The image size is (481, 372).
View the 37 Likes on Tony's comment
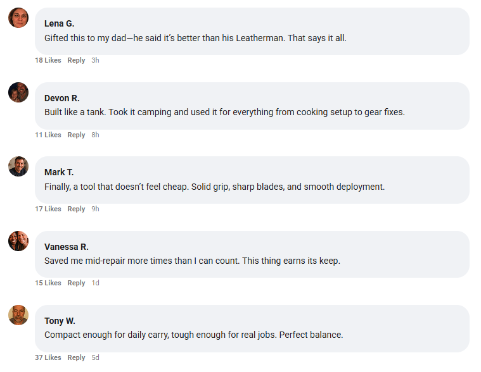pos(48,357)
